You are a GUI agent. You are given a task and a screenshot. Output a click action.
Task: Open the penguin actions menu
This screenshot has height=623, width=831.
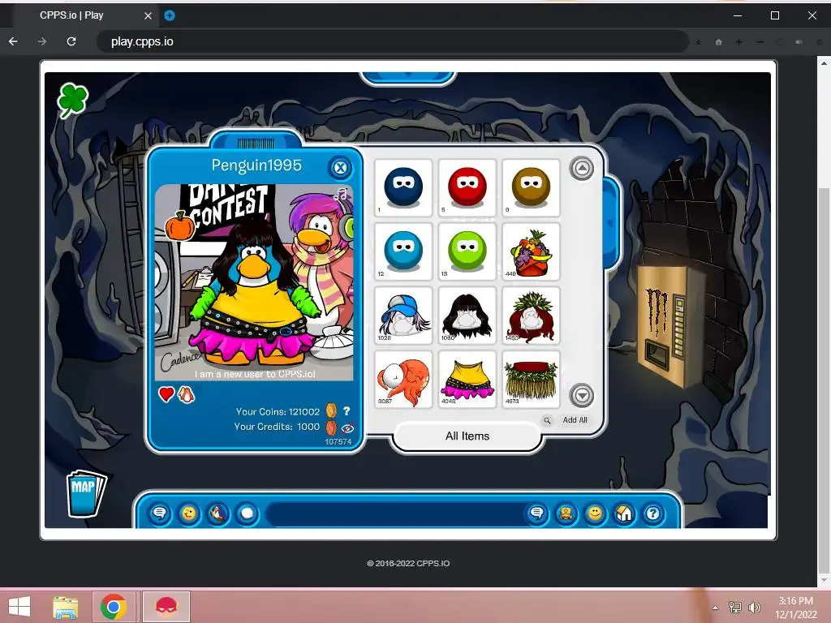click(x=217, y=513)
